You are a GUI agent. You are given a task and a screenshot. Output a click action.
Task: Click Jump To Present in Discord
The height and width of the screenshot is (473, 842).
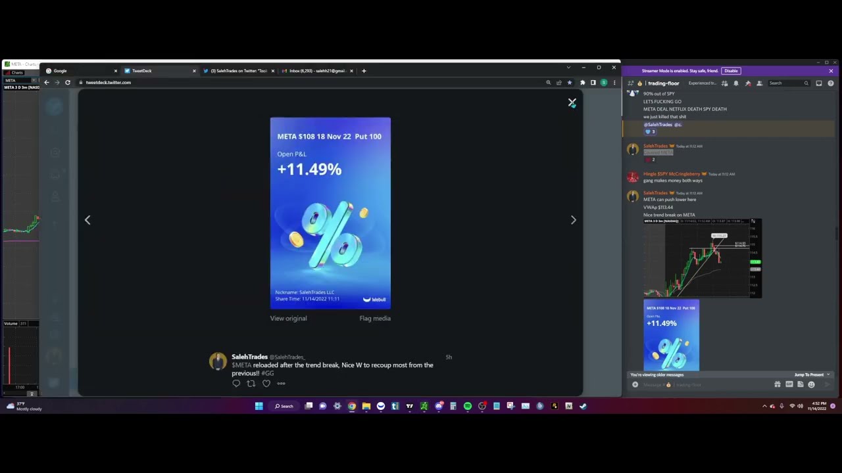pos(811,375)
